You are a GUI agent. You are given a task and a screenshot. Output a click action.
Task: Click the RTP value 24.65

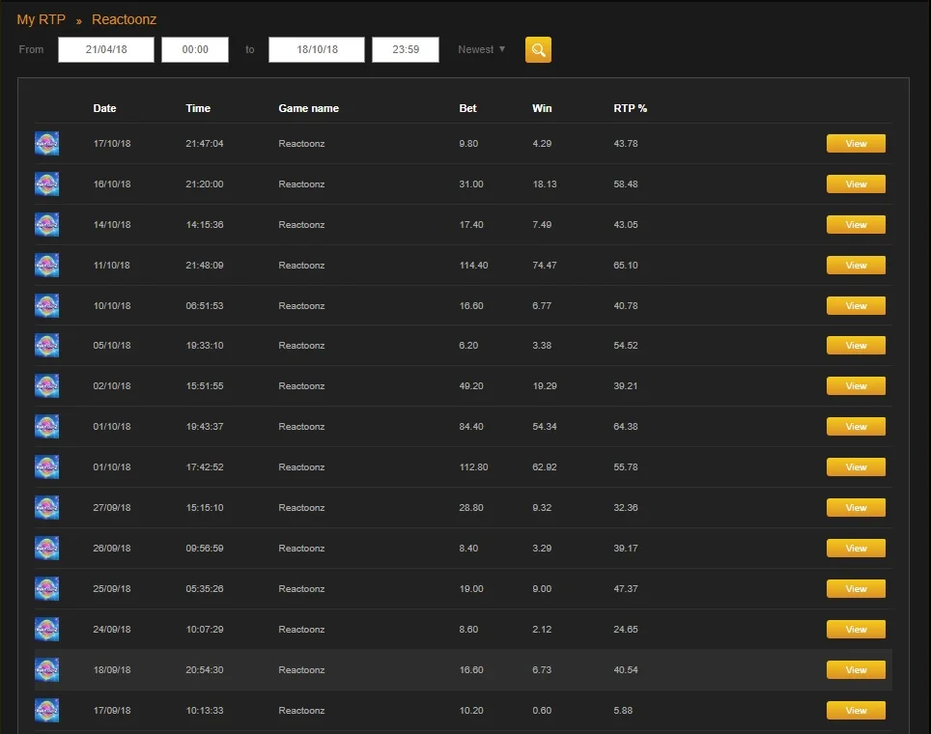click(625, 629)
